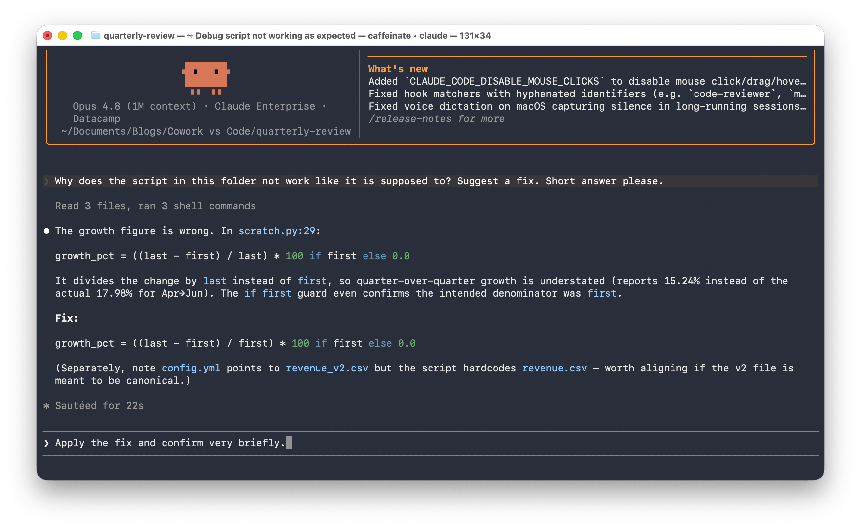Click the config.yml file reference
The image size is (861, 529).
(x=191, y=368)
